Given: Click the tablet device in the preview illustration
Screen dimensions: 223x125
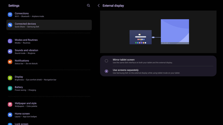Looking at the screenshot, I should point(140,37).
